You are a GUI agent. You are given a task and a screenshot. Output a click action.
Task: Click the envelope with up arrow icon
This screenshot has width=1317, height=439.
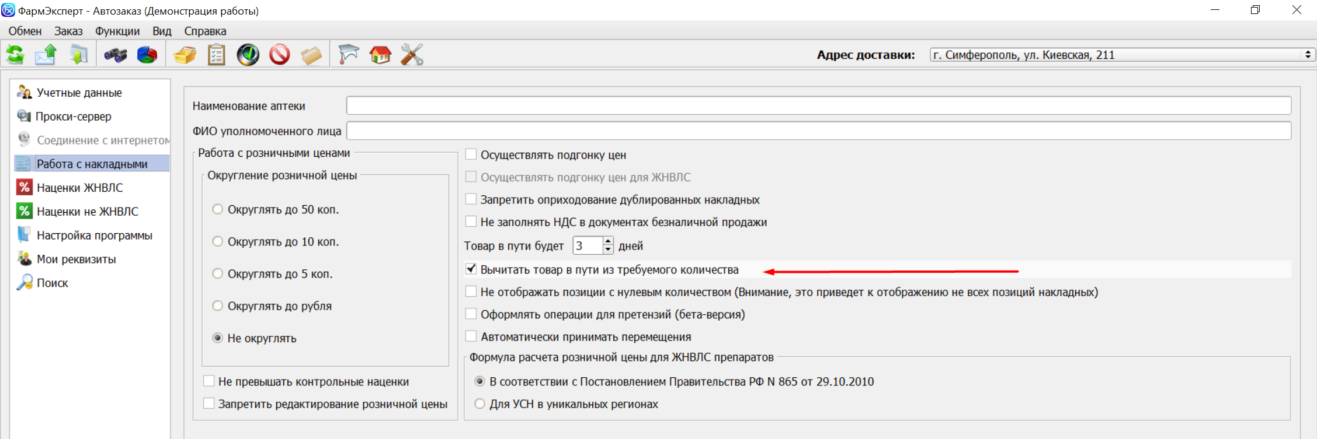point(46,55)
